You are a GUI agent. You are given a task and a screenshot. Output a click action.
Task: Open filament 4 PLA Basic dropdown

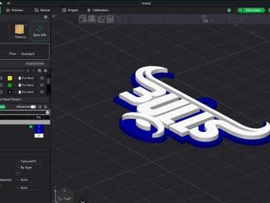[x=26, y=85]
